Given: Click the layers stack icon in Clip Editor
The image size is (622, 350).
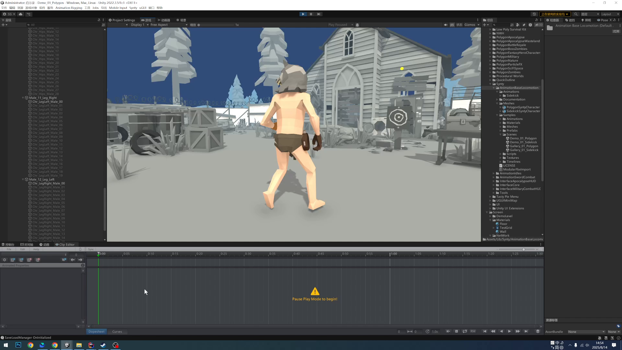Looking at the screenshot, I should click(538, 331).
